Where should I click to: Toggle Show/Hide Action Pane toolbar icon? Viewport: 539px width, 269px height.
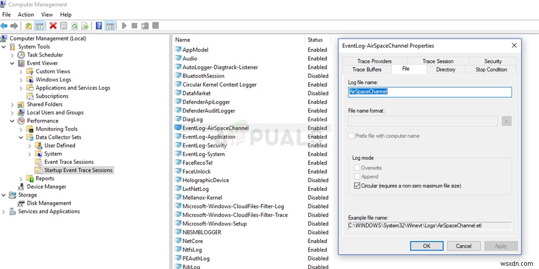click(110, 26)
